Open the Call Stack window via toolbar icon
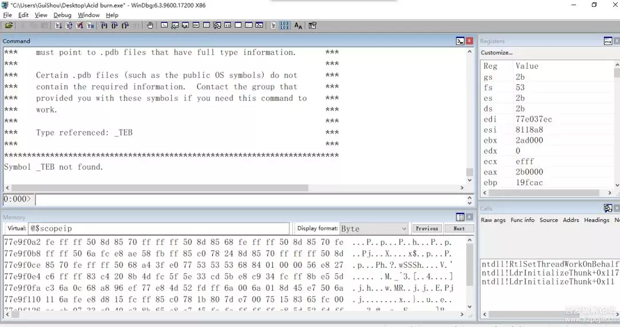Viewport: 620px width, 327px height. pos(217,25)
